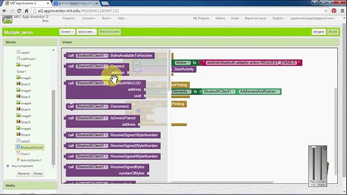Bookmark page with the star icon
347x195 pixels.
coord(326,11)
